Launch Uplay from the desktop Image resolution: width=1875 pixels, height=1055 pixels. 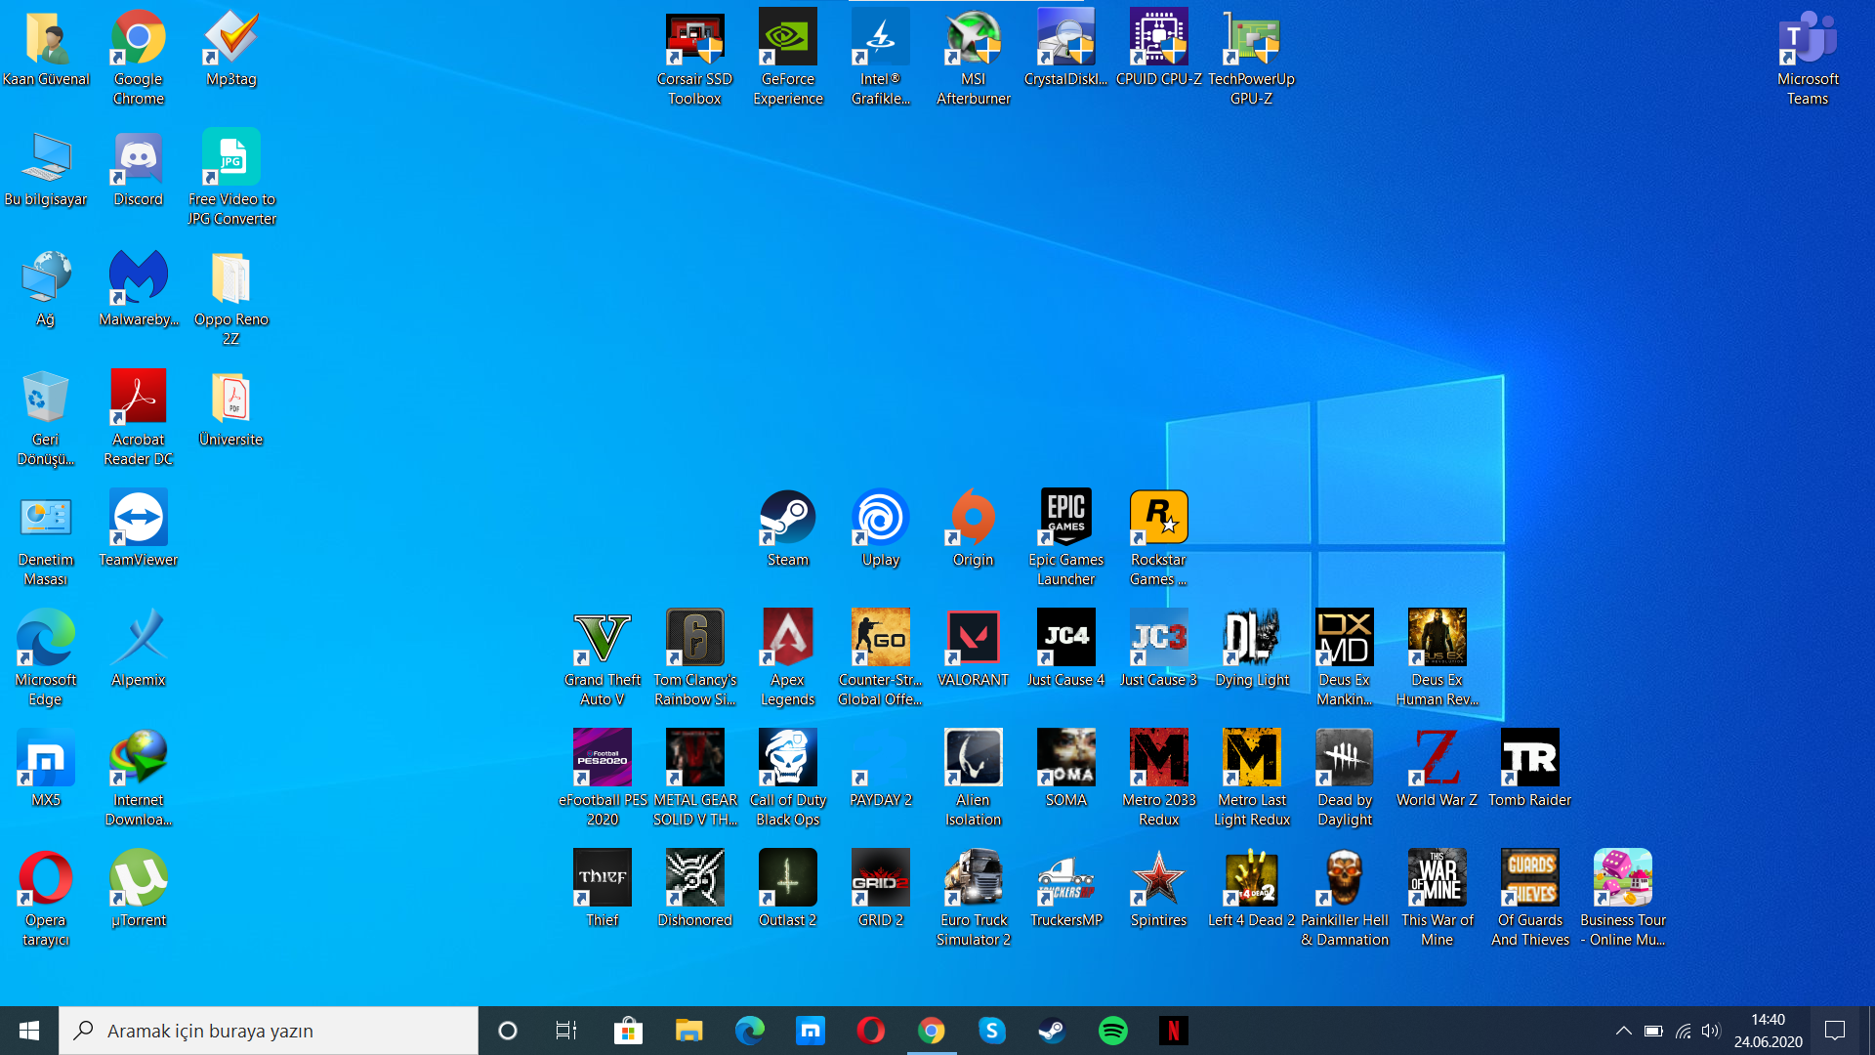(880, 528)
